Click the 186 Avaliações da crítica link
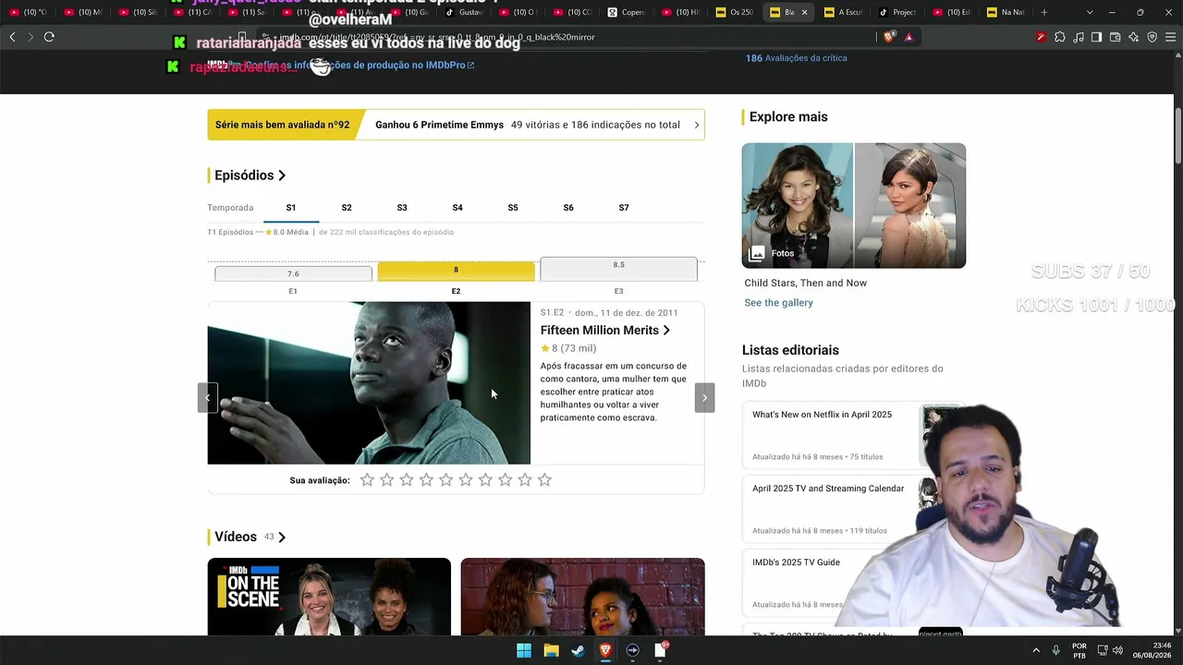Viewport: 1183px width, 665px height. [797, 58]
